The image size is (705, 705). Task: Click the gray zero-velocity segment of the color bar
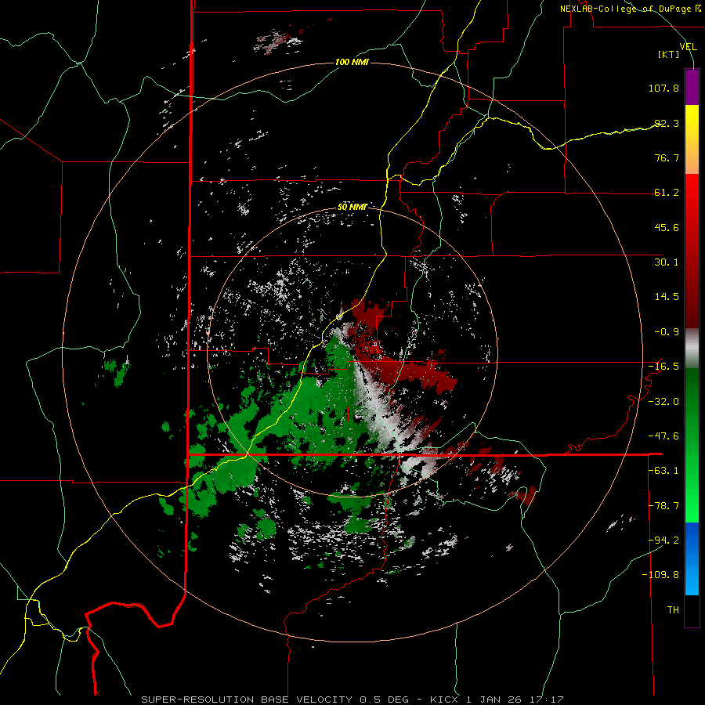pos(692,349)
